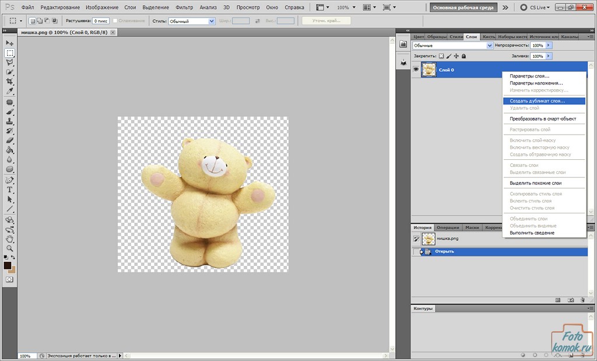Viewport: 597px width, 361px height.
Task: Pick the Eyedropper tool
Action: coord(10,92)
